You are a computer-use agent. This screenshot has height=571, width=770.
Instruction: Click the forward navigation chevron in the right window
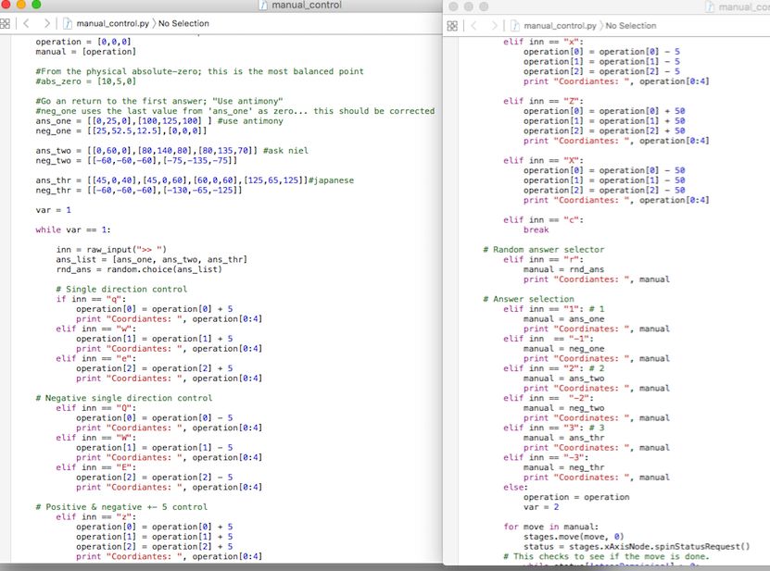coord(495,25)
